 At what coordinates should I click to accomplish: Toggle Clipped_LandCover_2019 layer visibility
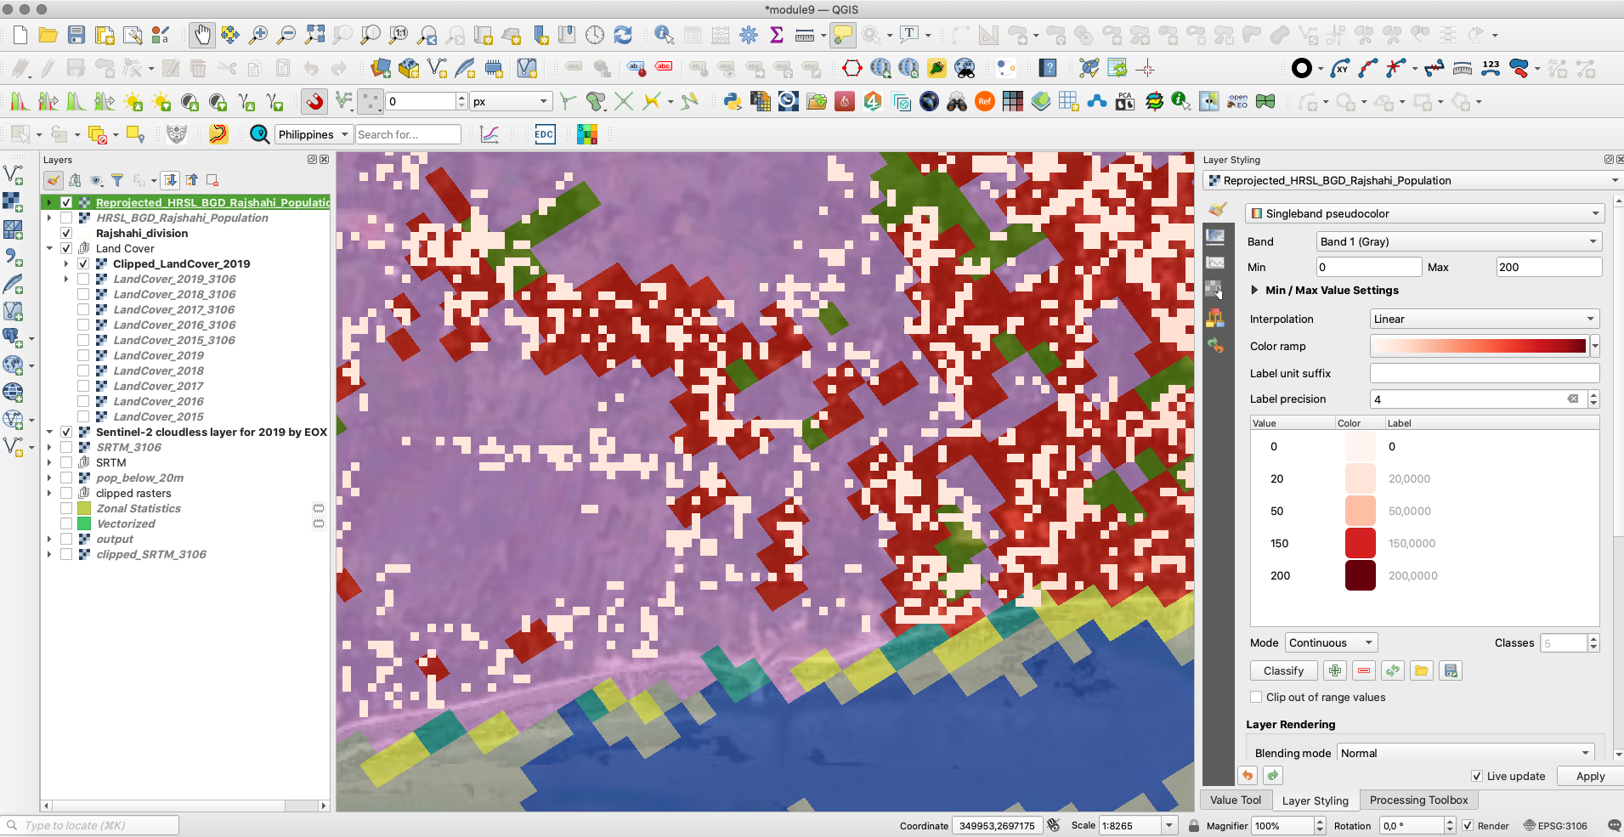coord(83,263)
